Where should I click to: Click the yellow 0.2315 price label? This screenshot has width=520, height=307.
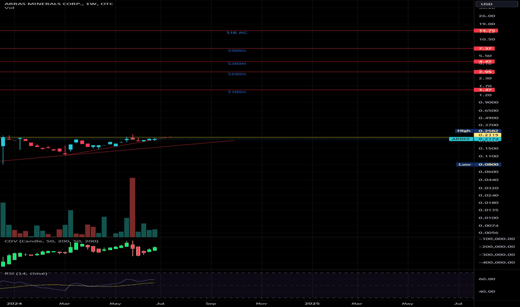coord(488,135)
